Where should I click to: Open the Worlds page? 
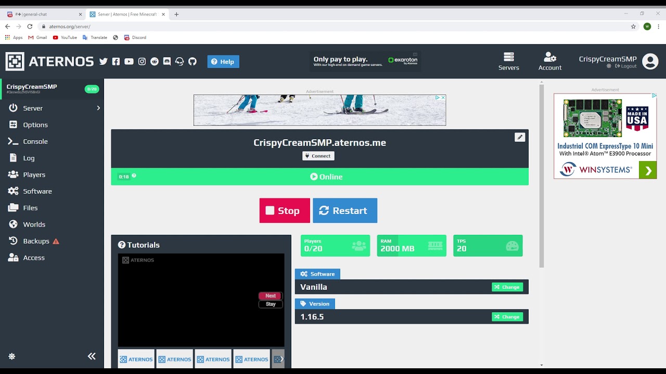pyautogui.click(x=34, y=224)
